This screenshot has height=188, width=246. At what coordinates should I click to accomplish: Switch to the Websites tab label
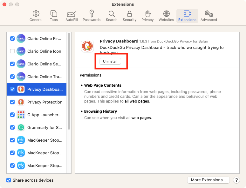click(x=166, y=20)
